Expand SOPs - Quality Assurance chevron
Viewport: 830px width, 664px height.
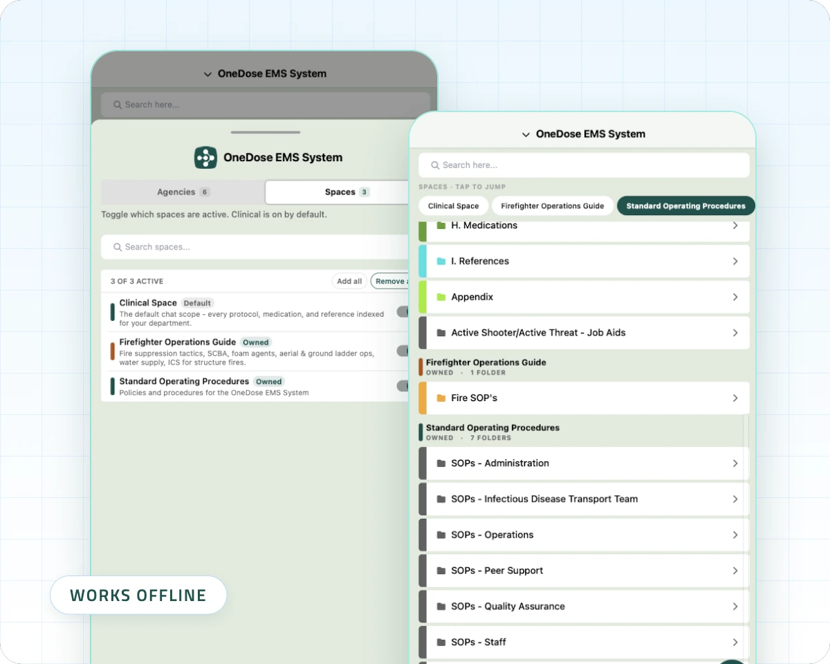point(735,607)
